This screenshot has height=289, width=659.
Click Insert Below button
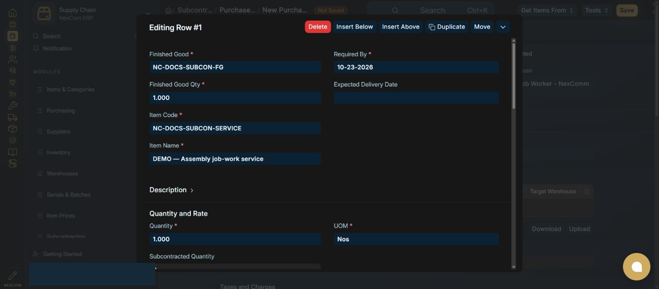tap(355, 27)
